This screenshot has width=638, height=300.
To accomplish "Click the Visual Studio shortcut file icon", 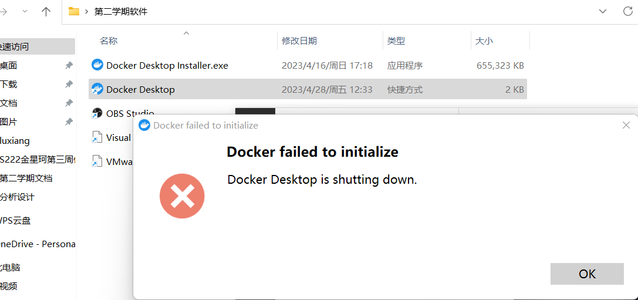I will pos(97,137).
